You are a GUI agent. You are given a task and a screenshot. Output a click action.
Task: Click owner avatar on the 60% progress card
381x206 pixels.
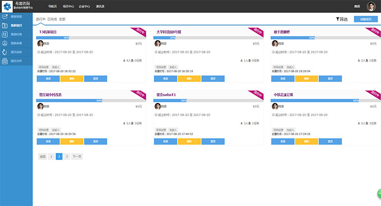[x=40, y=106]
